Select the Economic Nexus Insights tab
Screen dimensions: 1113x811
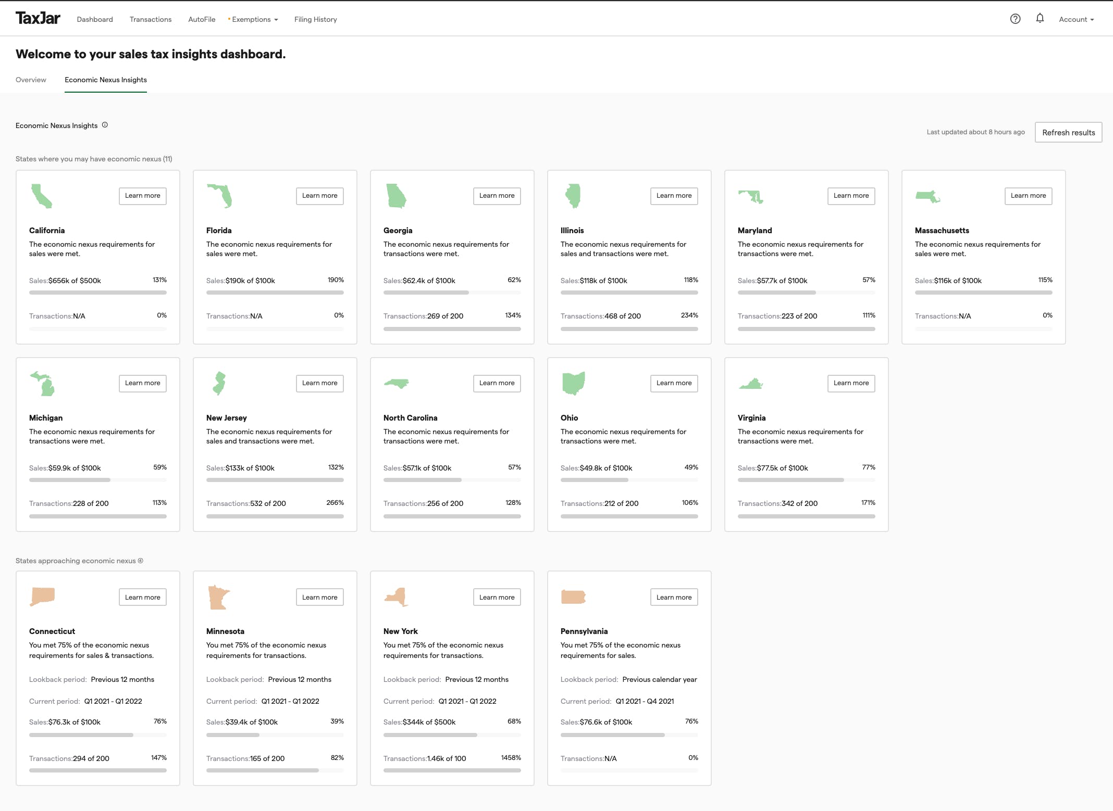(x=106, y=80)
